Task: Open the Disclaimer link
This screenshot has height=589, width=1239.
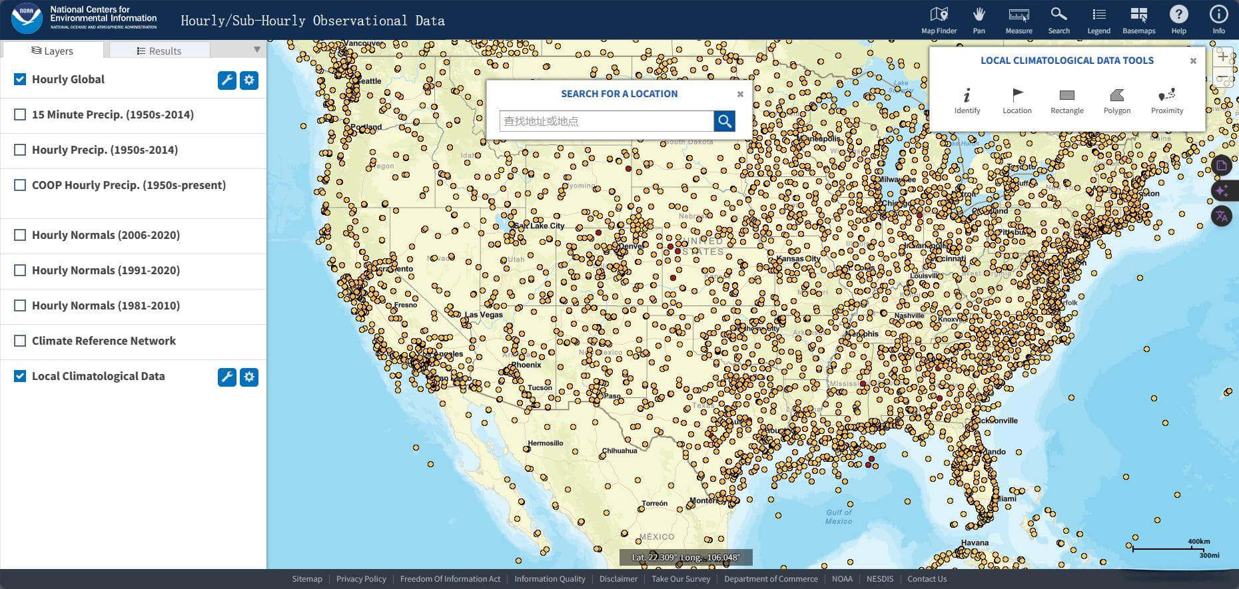Action: tap(618, 578)
